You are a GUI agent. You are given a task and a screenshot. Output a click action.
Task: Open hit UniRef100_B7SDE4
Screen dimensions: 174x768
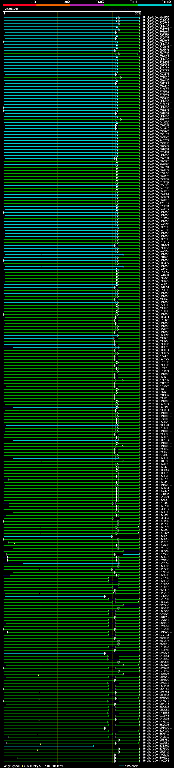pyautogui.click(x=156, y=32)
